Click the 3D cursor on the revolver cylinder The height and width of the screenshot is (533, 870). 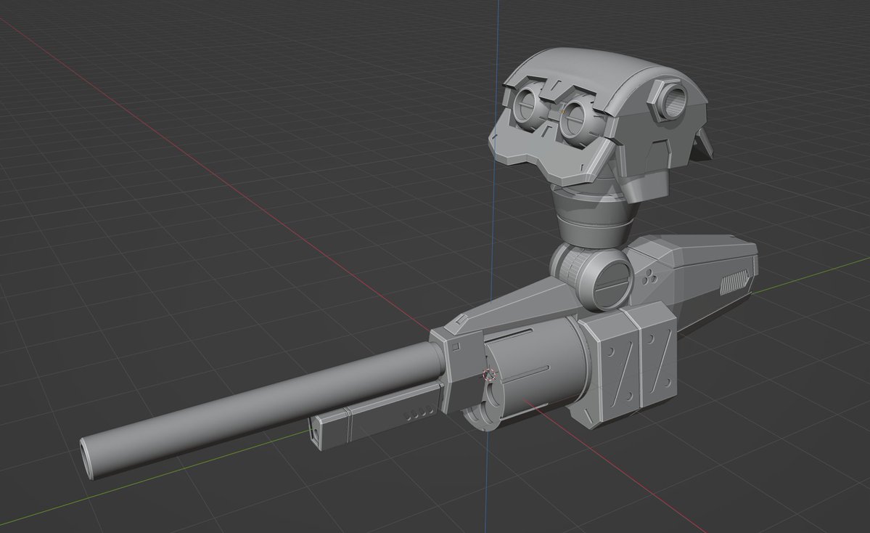click(489, 375)
